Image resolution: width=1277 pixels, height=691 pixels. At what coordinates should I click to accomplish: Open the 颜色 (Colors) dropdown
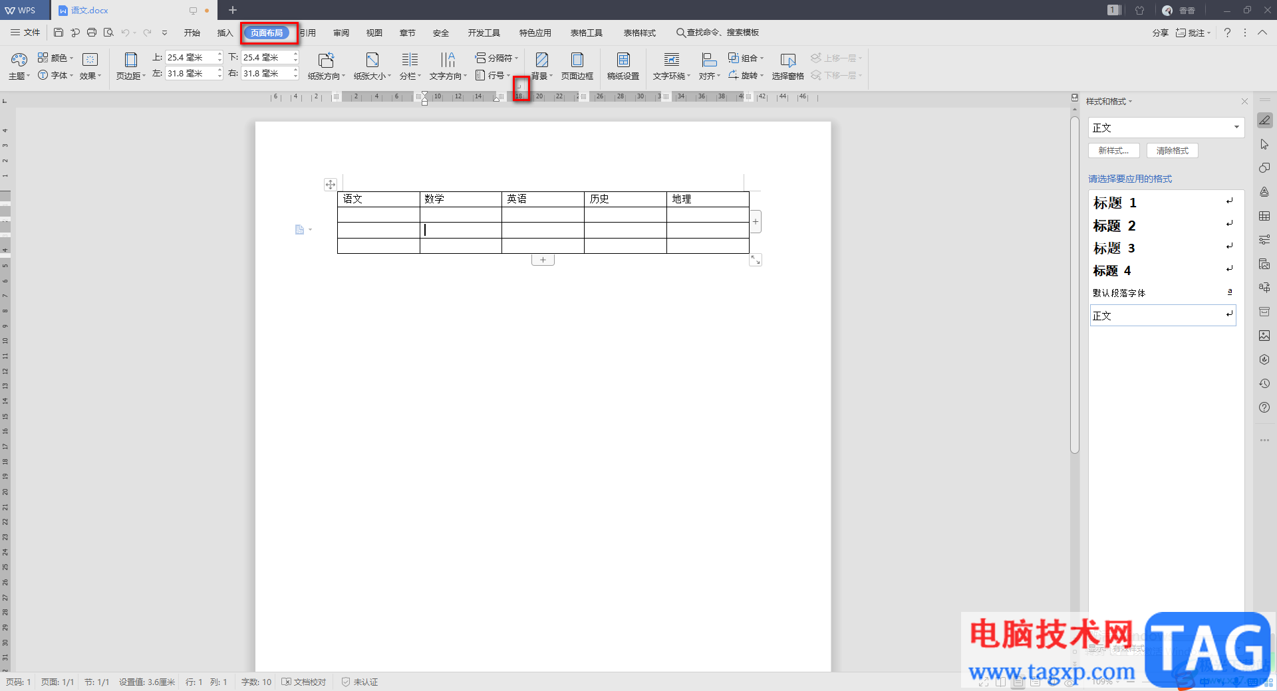pyautogui.click(x=55, y=58)
